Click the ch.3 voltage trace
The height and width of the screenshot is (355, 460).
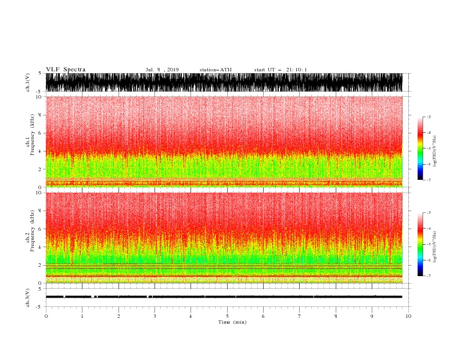click(224, 297)
